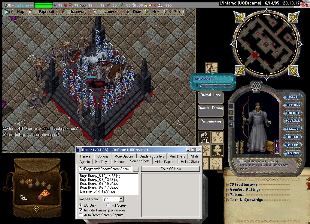The width and height of the screenshot is (310, 224).
Task: Click the hexagram virtue icon above paperdoll
Action: click(x=257, y=85)
